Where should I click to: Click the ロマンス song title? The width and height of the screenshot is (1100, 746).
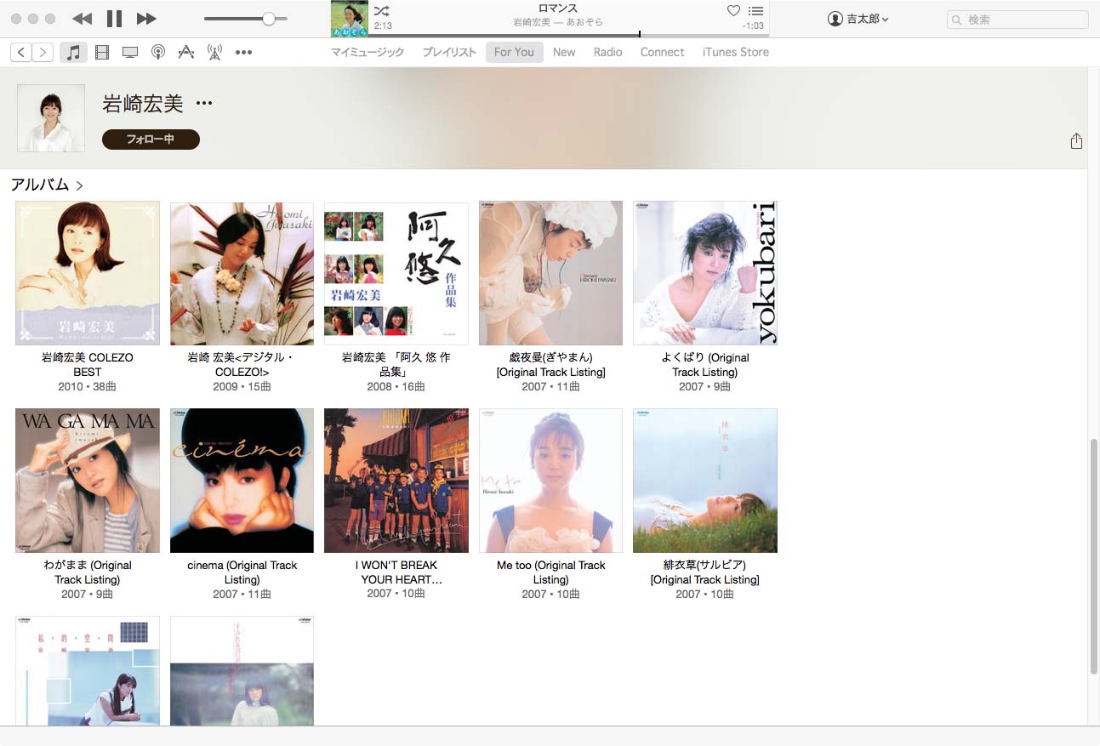558,9
